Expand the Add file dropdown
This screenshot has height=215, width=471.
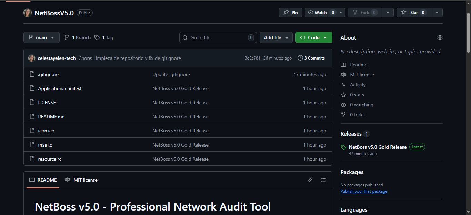276,37
